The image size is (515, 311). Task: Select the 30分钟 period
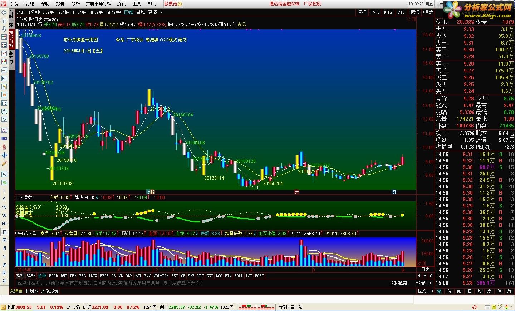[97, 12]
